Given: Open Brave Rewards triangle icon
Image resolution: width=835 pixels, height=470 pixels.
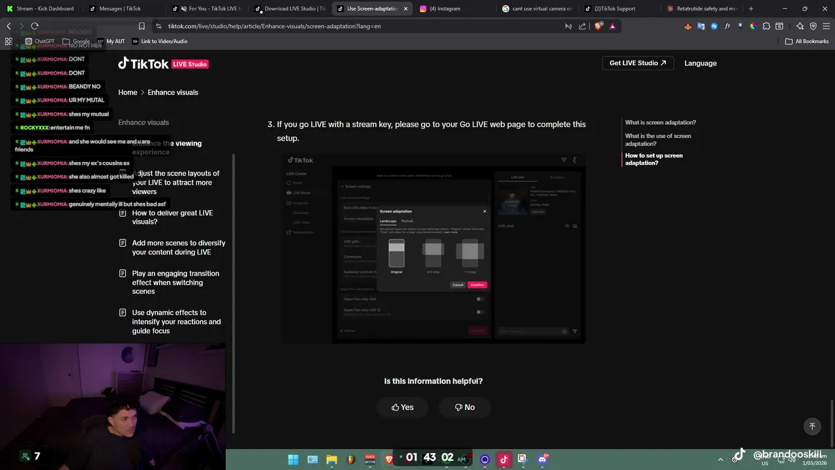Looking at the screenshot, I should coord(612,26).
